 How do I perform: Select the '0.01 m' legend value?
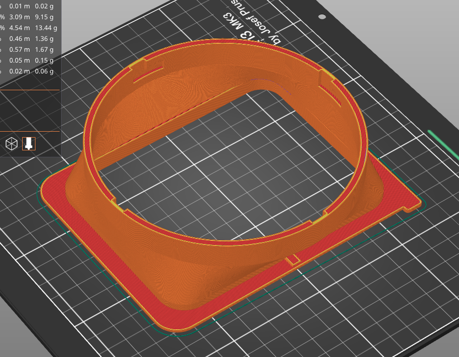click(x=19, y=6)
